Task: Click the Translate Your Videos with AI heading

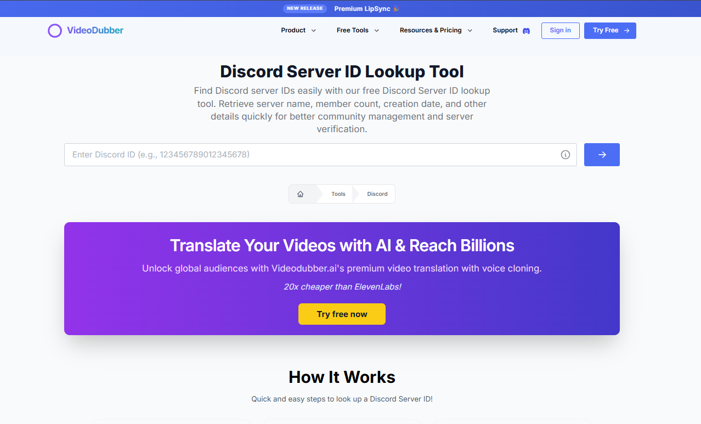Action: pos(342,246)
